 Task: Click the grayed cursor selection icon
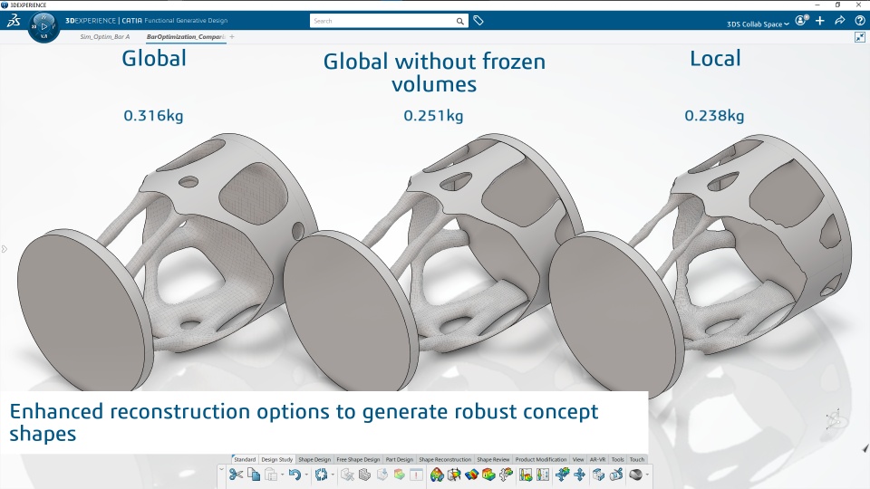click(347, 475)
